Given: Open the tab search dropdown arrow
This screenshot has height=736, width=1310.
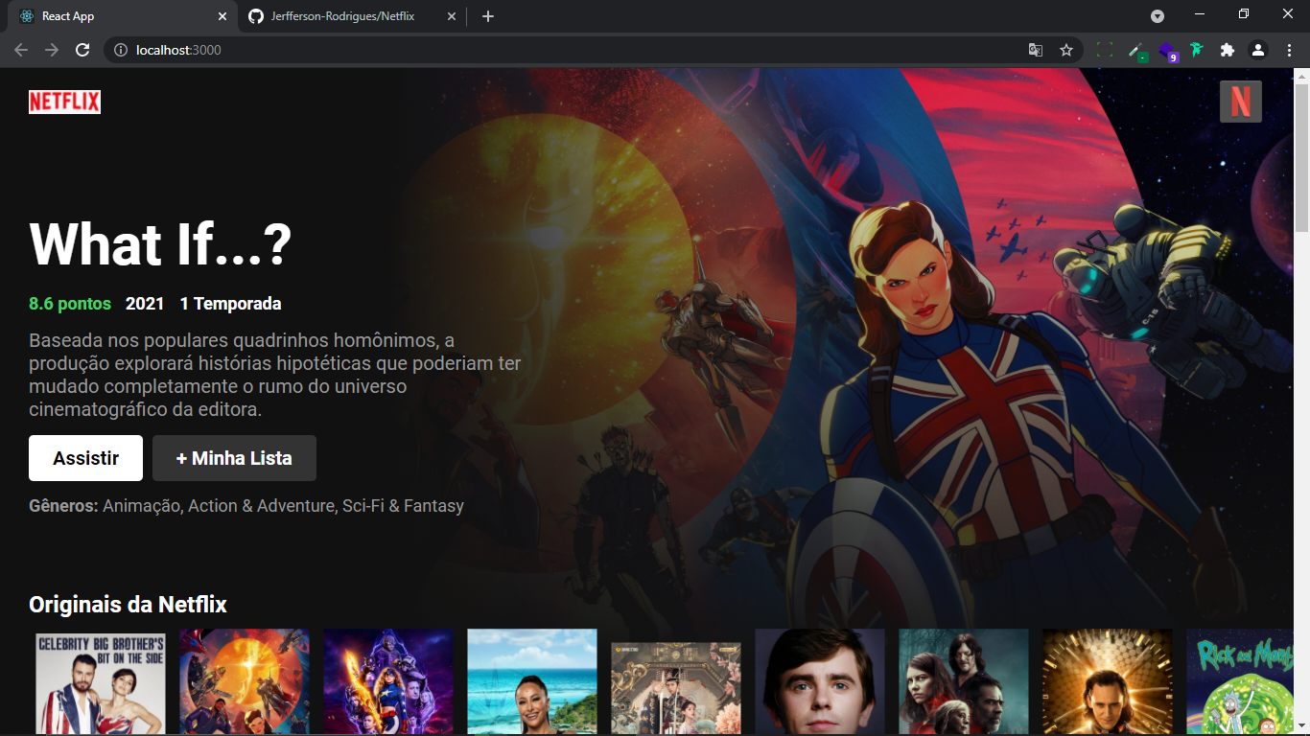Looking at the screenshot, I should [x=1158, y=16].
